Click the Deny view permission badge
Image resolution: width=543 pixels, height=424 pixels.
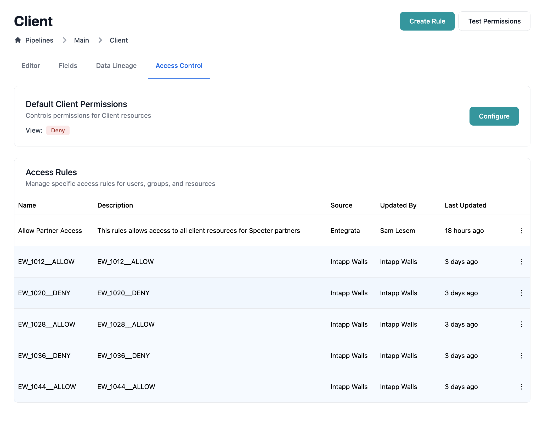tap(58, 130)
